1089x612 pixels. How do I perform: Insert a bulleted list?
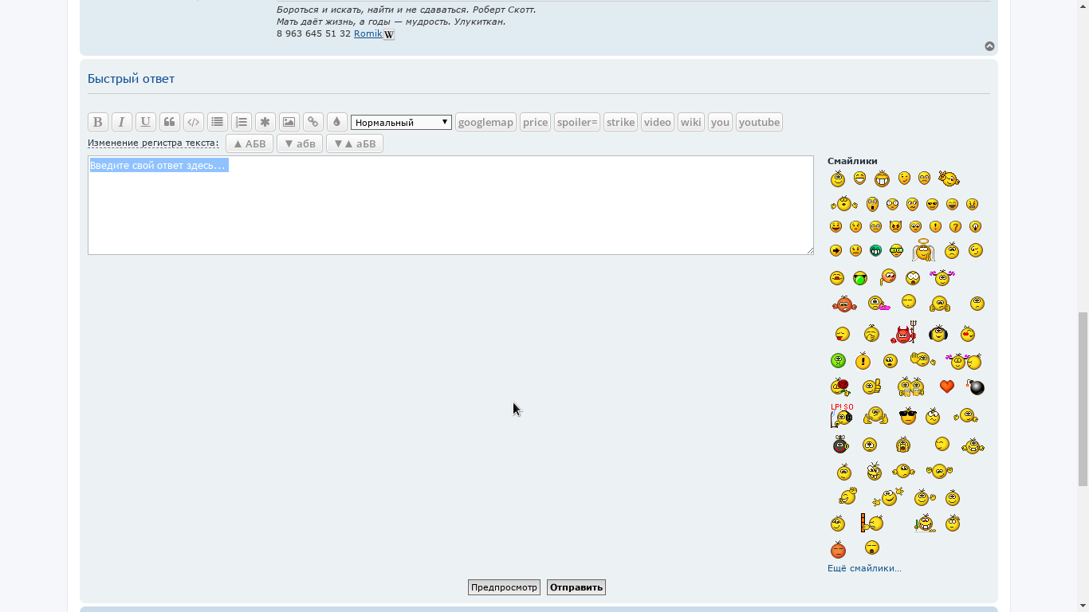click(x=217, y=122)
